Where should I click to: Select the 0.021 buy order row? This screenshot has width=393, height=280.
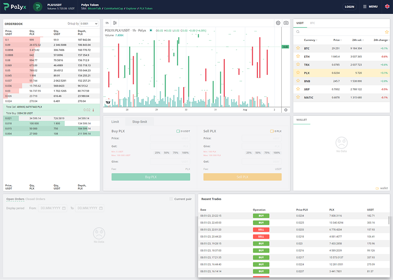[51, 118]
